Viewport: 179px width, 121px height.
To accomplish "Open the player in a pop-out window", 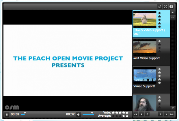I will tap(160, 7).
